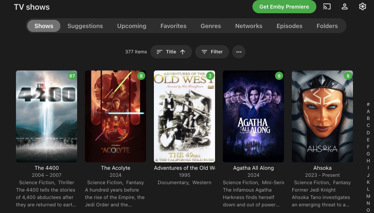
Task: Click Thriller genre under The 4400
Action: click(x=66, y=183)
